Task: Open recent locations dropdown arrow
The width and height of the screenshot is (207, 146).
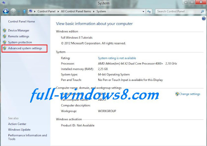Action: point(19,12)
